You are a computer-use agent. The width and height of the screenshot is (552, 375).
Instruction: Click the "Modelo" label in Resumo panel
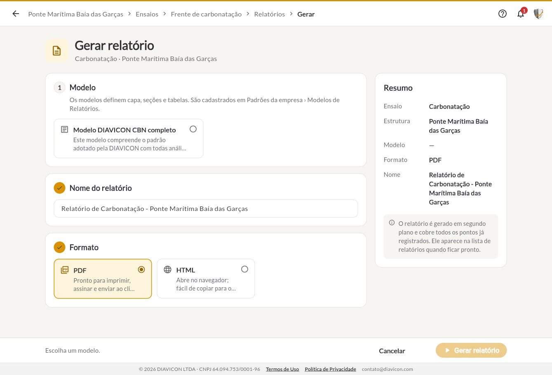(395, 145)
